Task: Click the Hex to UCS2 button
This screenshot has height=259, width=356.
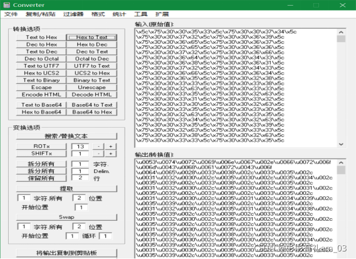Action: click(x=41, y=73)
